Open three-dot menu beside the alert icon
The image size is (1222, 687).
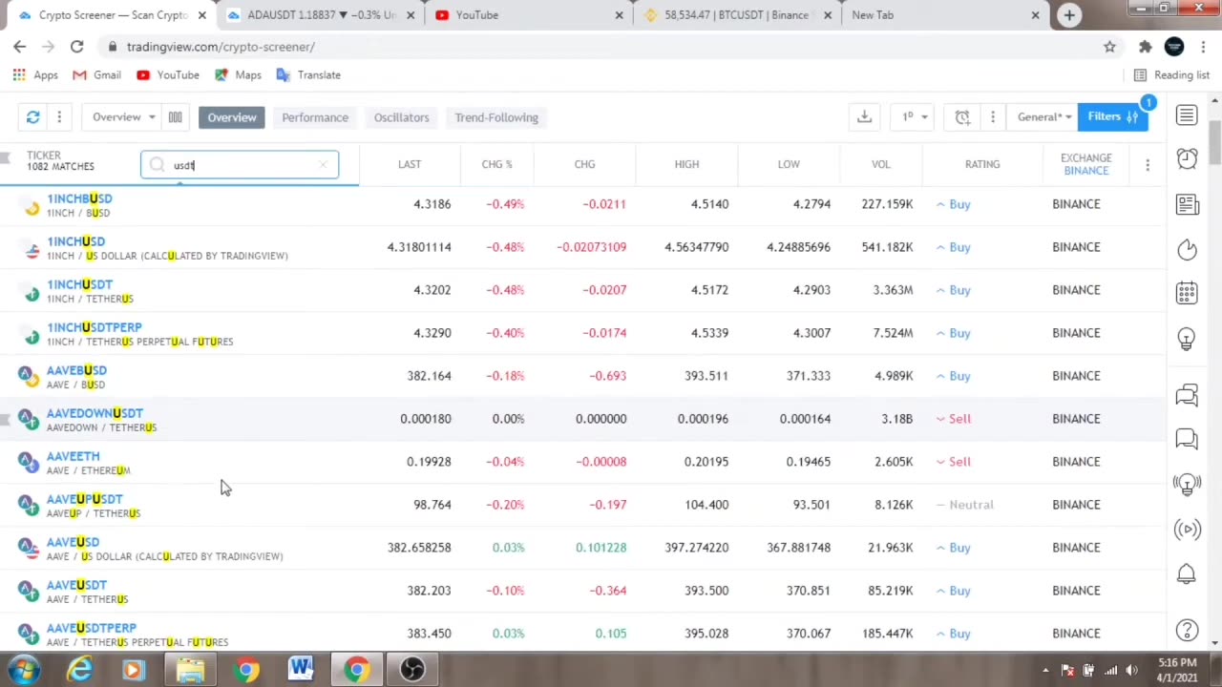point(992,116)
